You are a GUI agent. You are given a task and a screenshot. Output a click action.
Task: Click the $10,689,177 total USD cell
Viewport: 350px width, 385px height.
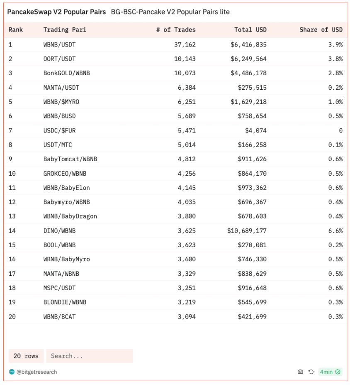[x=247, y=231]
